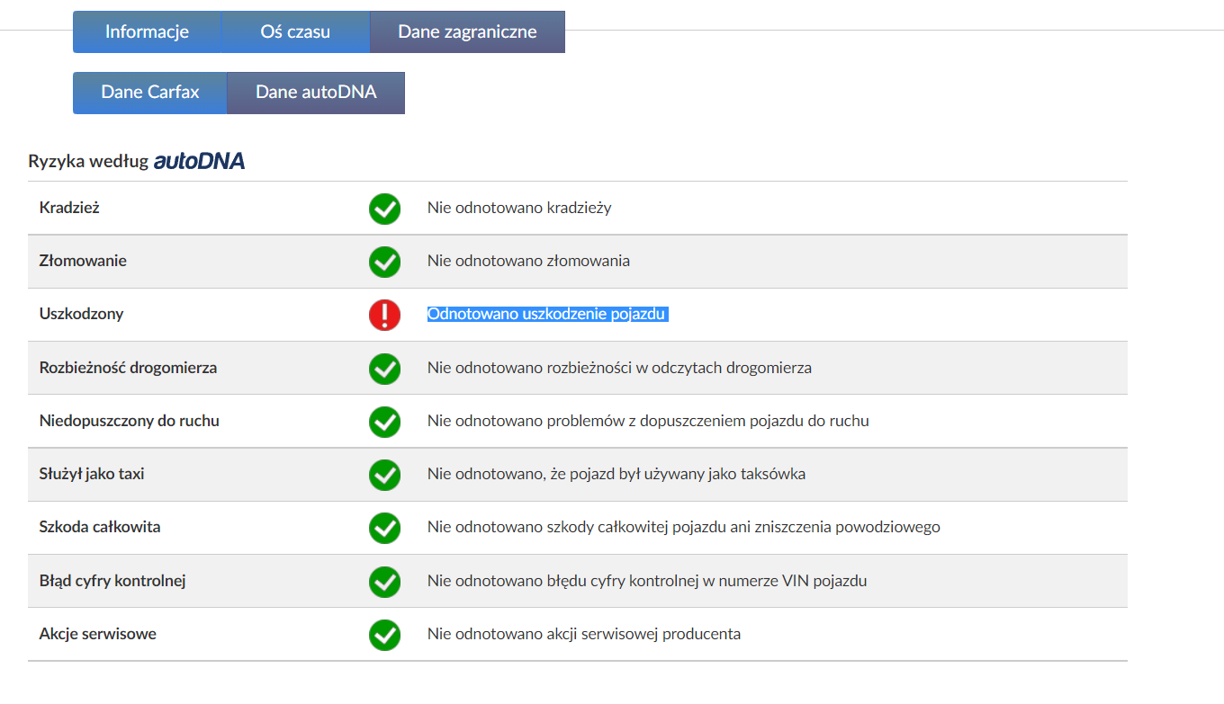Click the 'Złomowanie' row label
Image resolution: width=1224 pixels, height=704 pixels.
[x=83, y=261]
